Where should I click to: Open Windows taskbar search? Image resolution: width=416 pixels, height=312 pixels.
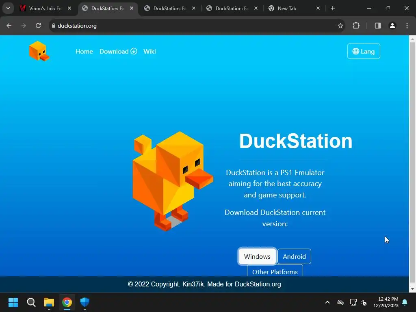(x=31, y=302)
